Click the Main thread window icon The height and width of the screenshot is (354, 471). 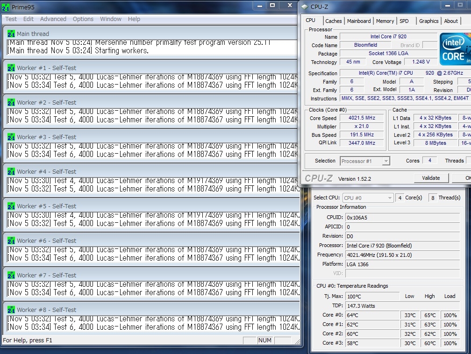coord(11,34)
